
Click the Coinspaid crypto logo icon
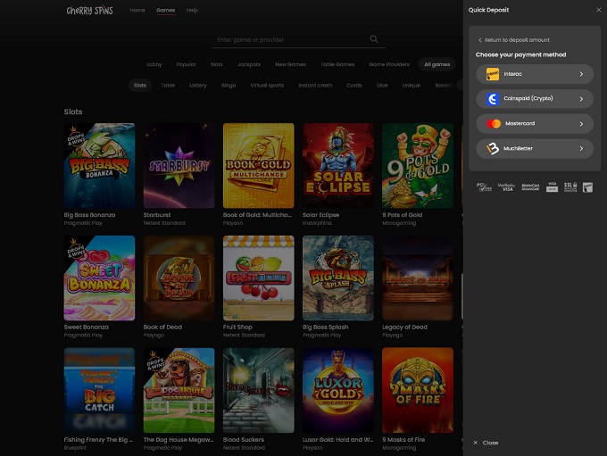pos(493,99)
